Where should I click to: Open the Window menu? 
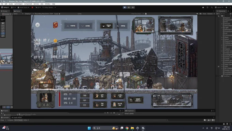47,4
